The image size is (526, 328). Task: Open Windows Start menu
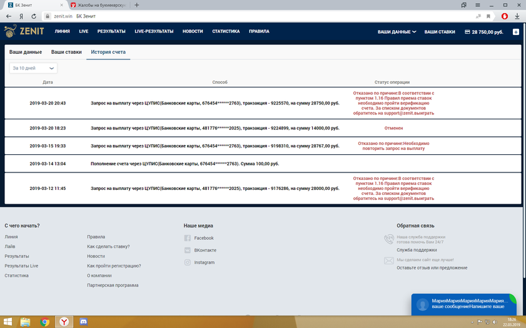tap(8, 322)
